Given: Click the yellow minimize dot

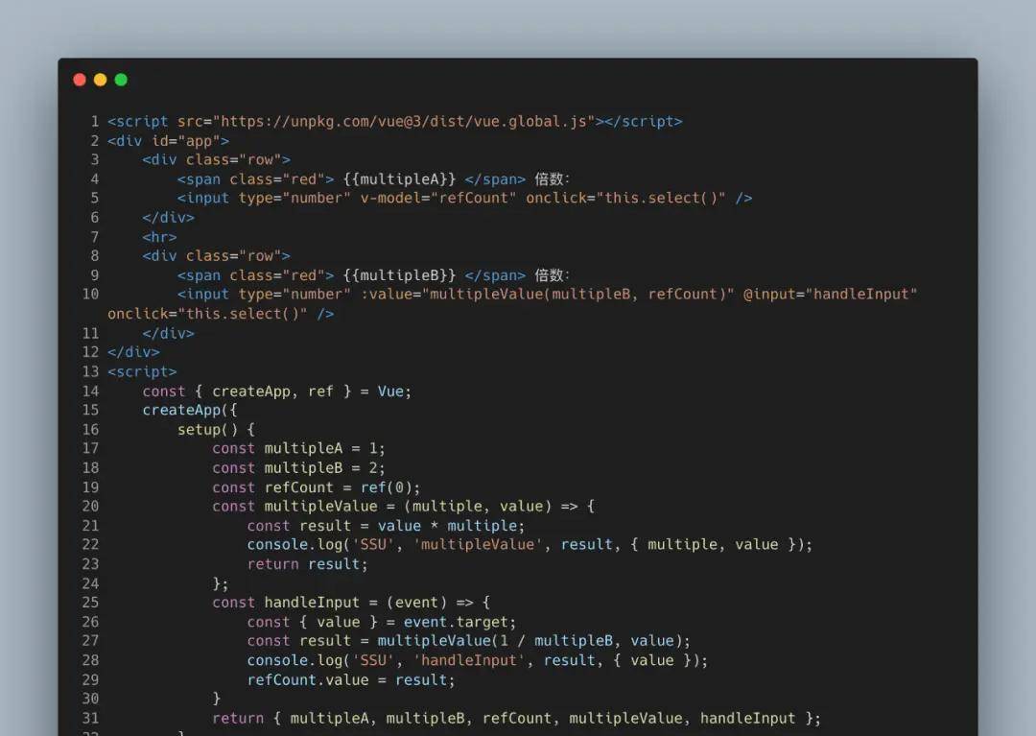Looking at the screenshot, I should click(100, 80).
